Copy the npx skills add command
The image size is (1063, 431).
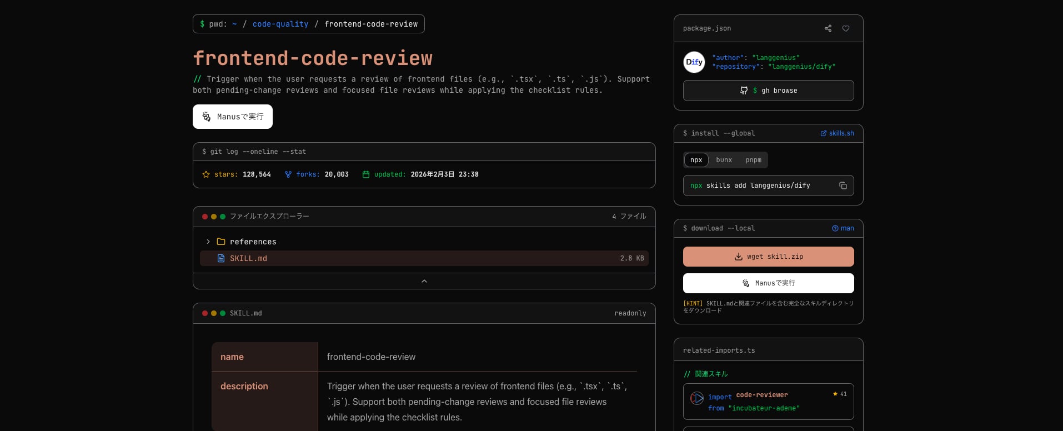[x=843, y=186]
